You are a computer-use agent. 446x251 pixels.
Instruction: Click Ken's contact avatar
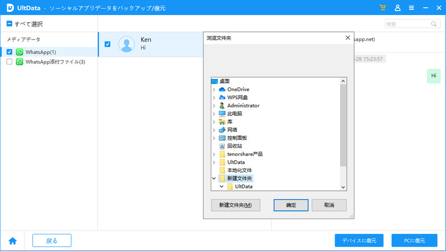pyautogui.click(x=127, y=44)
